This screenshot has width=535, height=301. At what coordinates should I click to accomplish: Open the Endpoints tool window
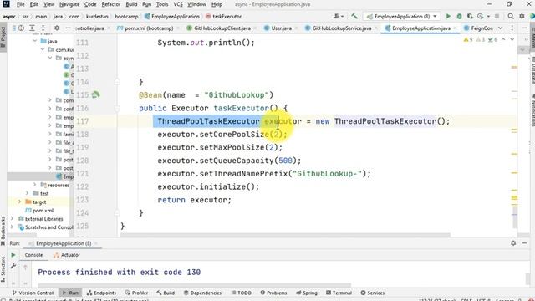point(101,293)
